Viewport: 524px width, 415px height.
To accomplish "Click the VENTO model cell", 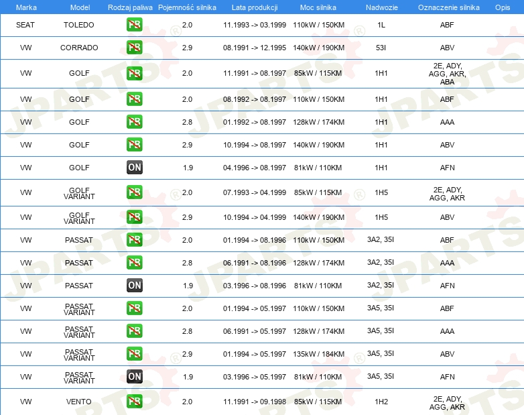I will (79, 402).
